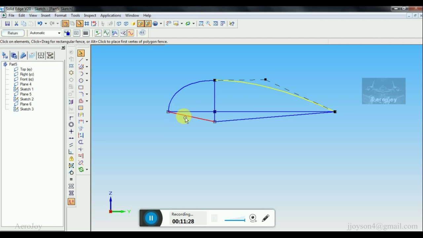Select the Connect relationship icon
Image resolution: width=423 pixels, height=238 pixels.
pos(71,118)
